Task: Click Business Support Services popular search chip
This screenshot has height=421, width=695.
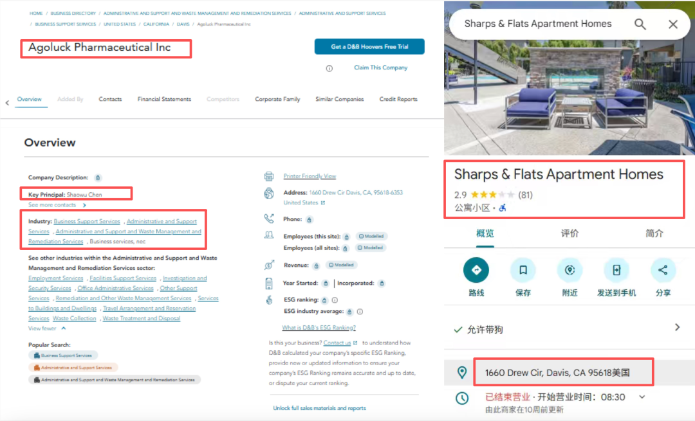Action: point(63,355)
